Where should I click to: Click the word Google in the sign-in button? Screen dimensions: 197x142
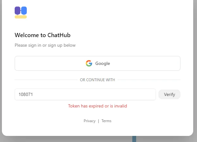[103, 63]
